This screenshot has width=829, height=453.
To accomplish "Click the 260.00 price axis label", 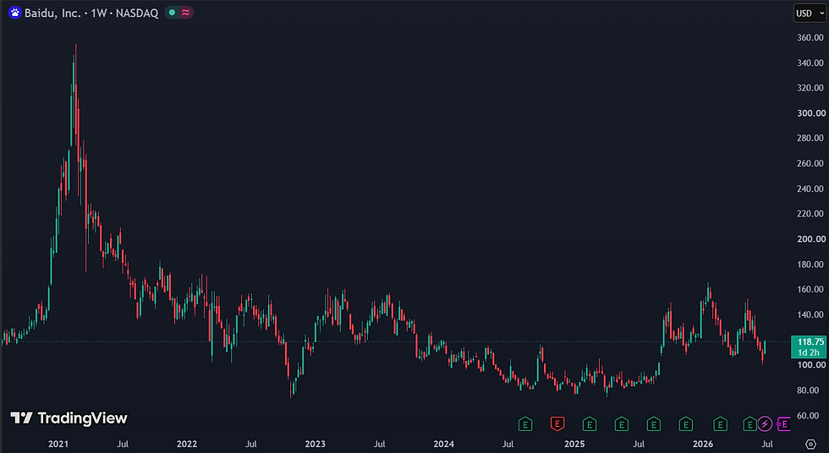I will 810,163.
